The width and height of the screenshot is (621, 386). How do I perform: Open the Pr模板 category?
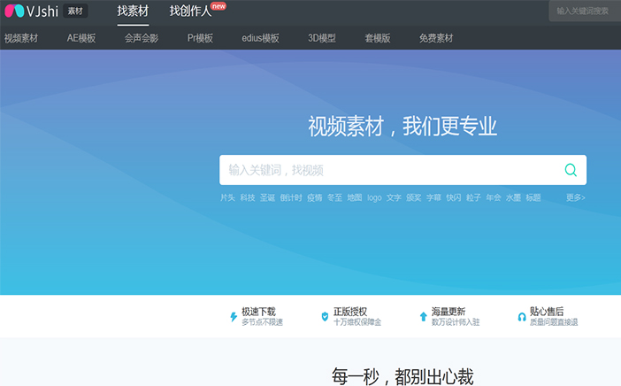(200, 38)
